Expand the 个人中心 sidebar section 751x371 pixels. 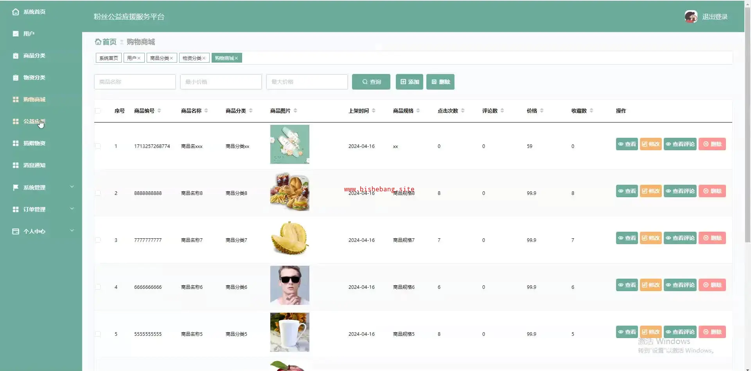(72, 231)
